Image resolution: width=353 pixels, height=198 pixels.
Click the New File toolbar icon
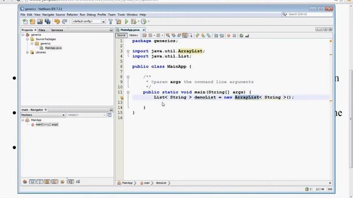(25, 21)
